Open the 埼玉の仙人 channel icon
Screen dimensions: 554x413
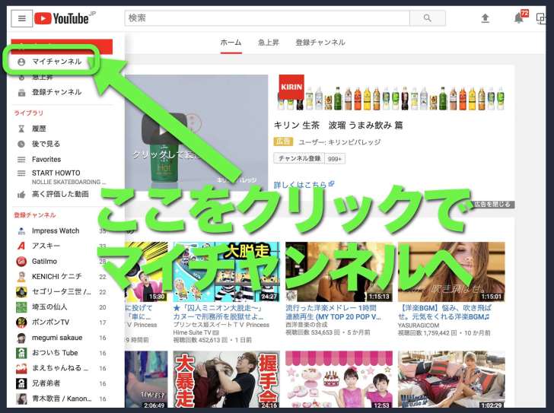[x=21, y=307]
